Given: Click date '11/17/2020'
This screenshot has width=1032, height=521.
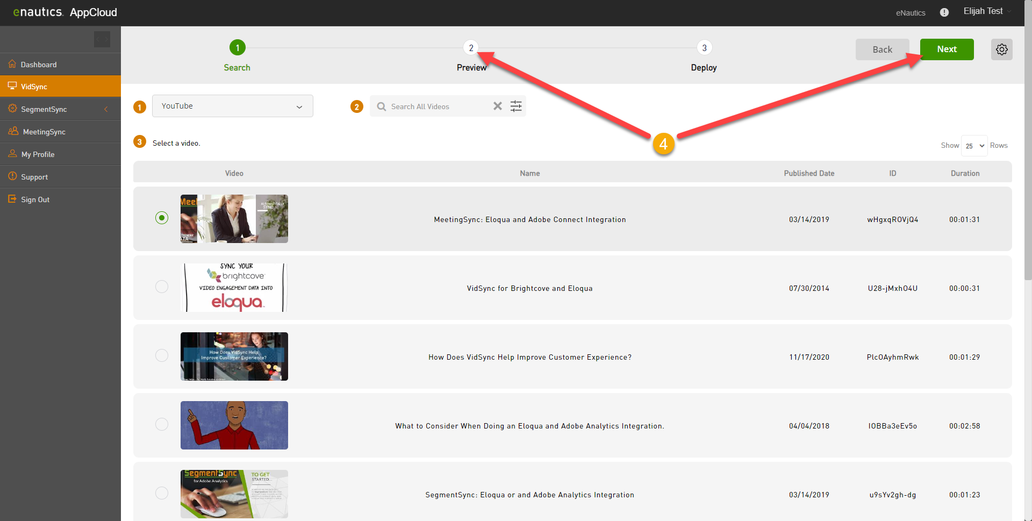Looking at the screenshot, I should tap(809, 357).
